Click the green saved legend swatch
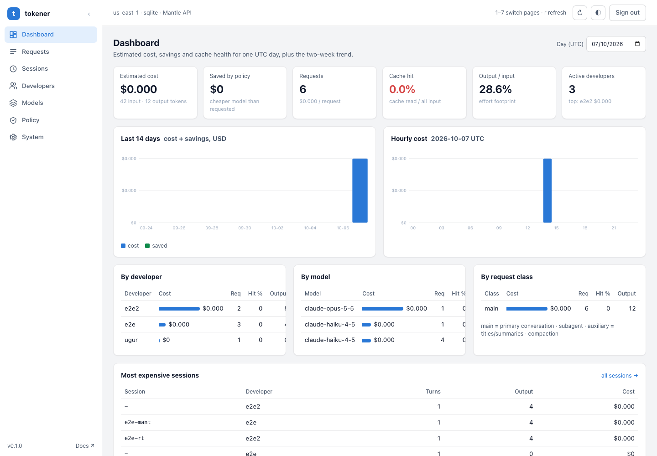657x456 pixels. pos(147,246)
